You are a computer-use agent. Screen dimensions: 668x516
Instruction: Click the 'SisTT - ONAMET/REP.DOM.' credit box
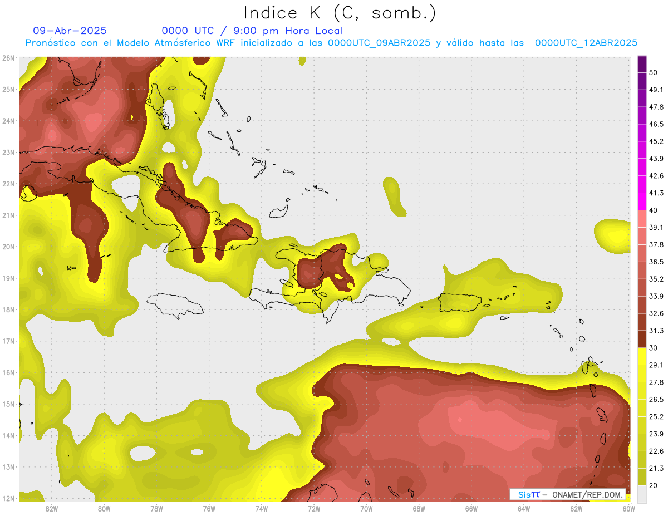click(568, 494)
